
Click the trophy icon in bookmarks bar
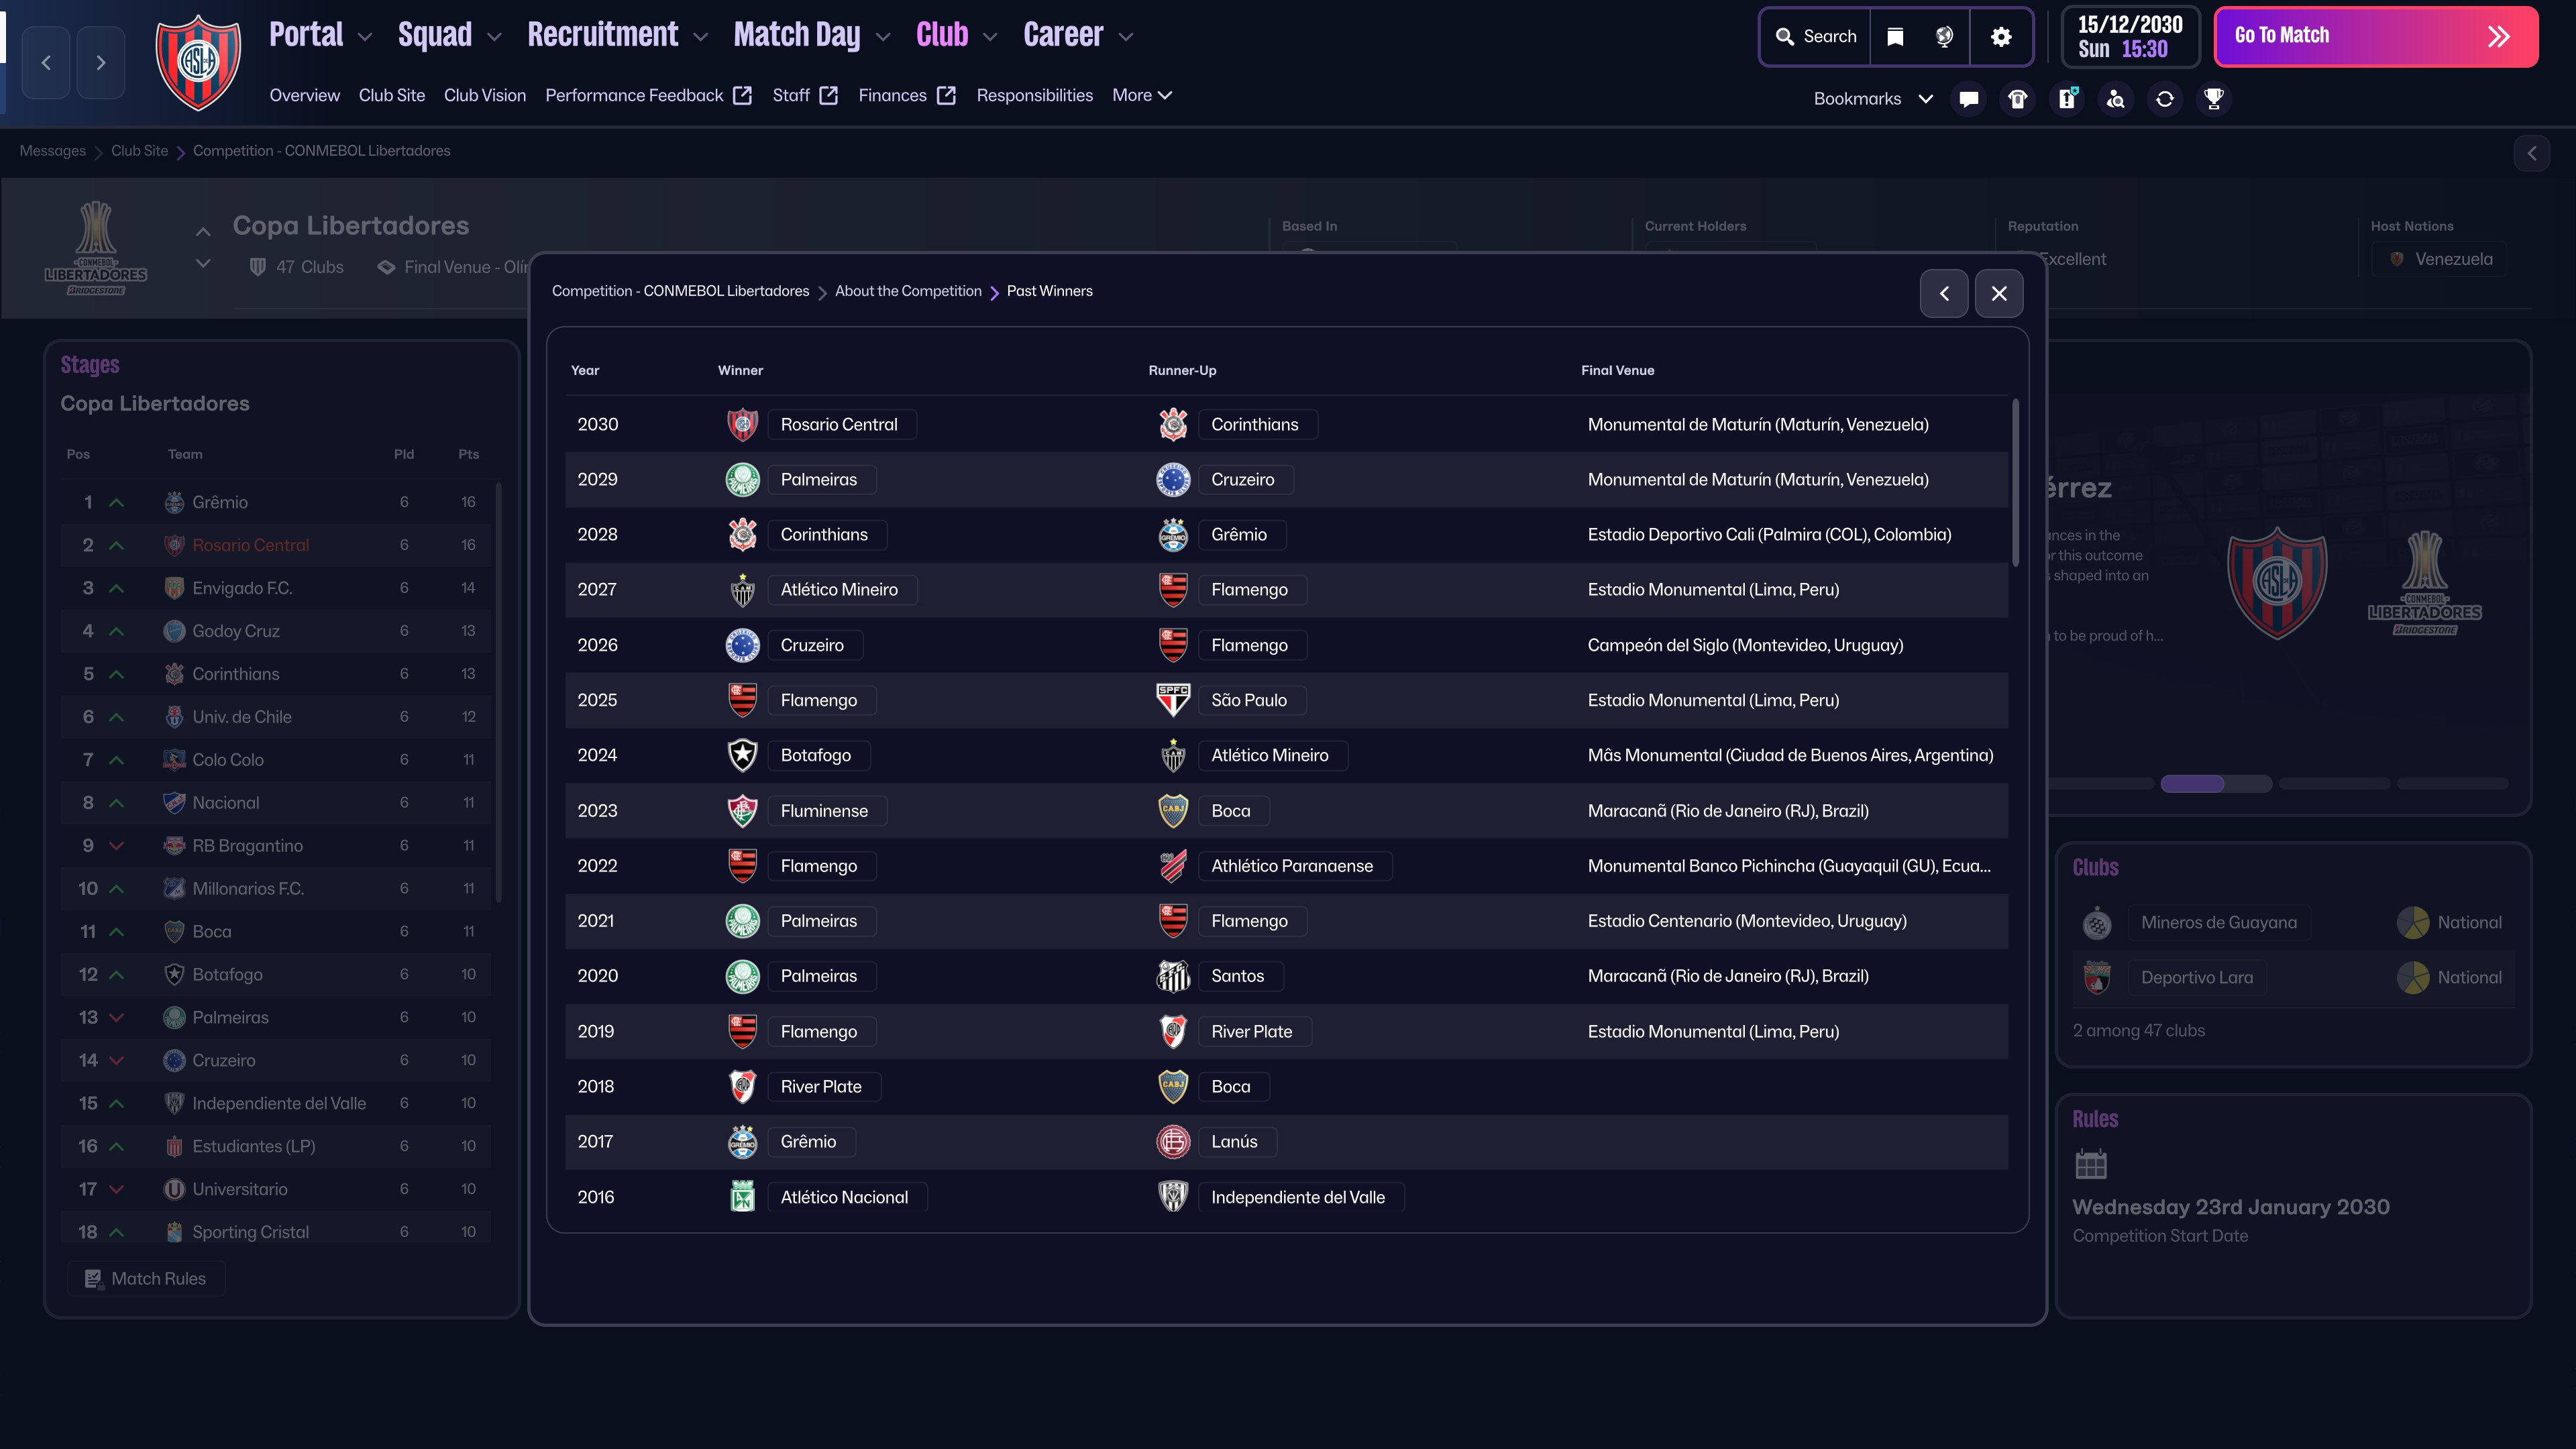coord(2213,99)
